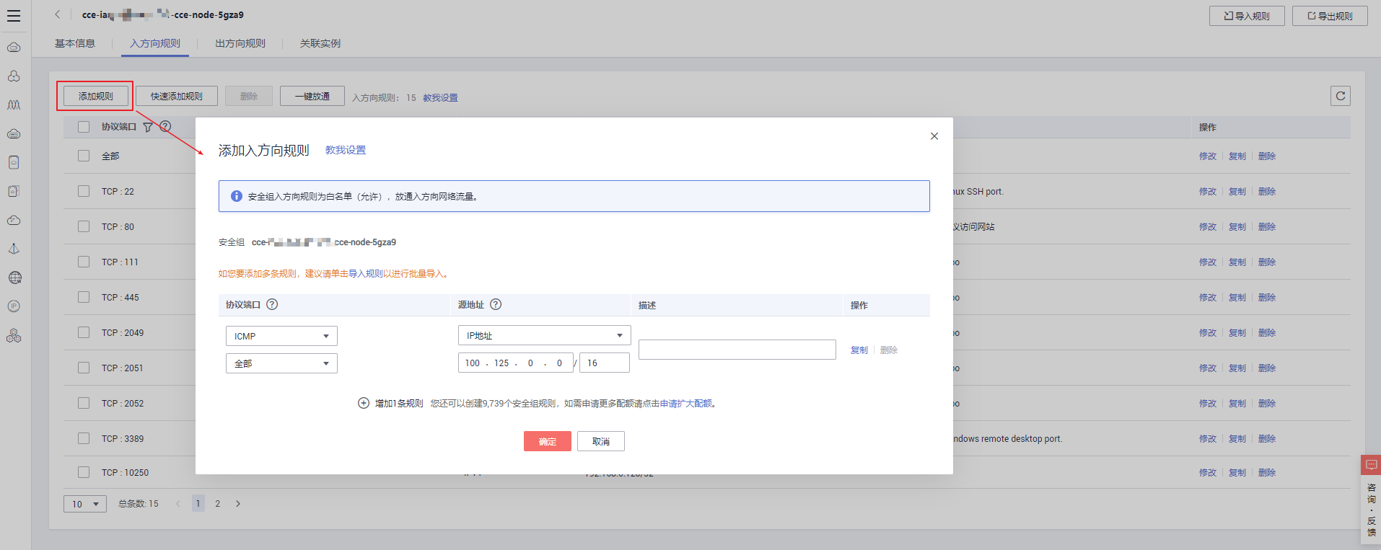Switch to 出方向规则 tab

(x=240, y=43)
